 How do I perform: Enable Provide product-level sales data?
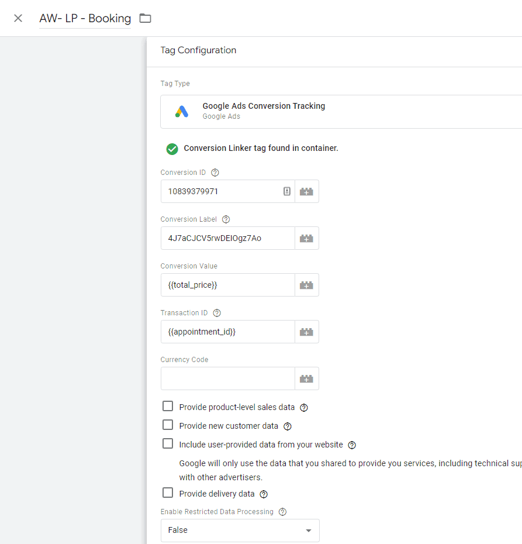click(168, 406)
